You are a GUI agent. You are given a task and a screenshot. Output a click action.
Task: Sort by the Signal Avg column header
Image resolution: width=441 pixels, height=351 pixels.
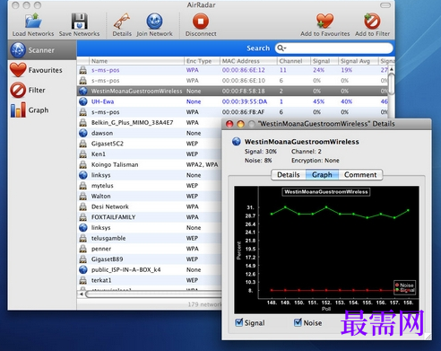click(358, 61)
